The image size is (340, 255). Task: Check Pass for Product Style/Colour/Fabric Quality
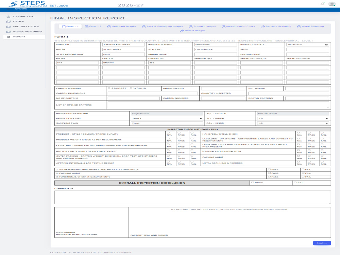[x=179, y=133]
